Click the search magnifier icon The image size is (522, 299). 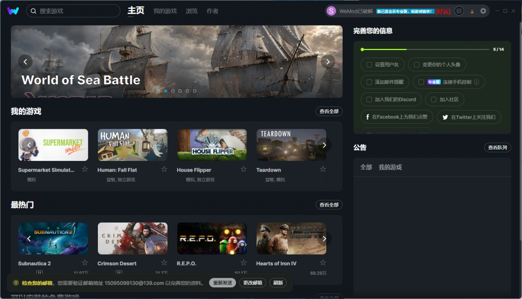[33, 11]
